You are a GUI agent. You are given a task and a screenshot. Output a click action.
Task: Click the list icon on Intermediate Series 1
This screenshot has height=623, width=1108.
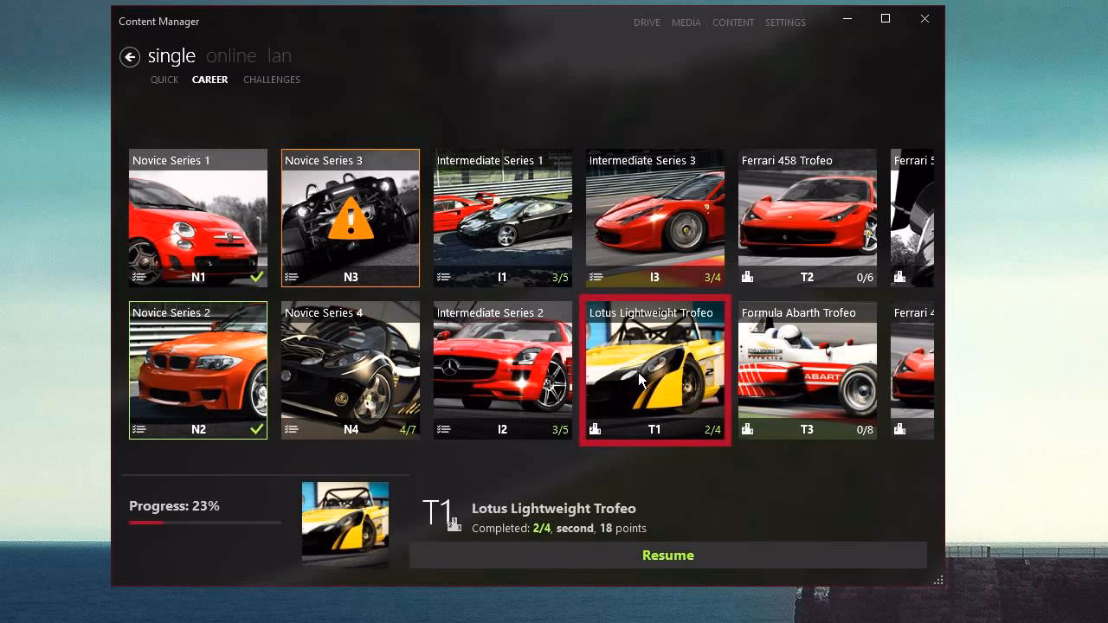(x=443, y=278)
